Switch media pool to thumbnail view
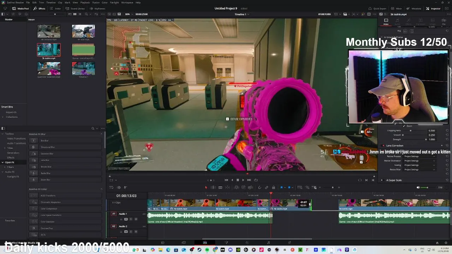 75,14
